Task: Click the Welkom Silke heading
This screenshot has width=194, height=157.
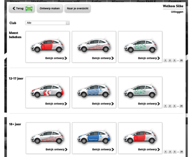Action: click(173, 6)
